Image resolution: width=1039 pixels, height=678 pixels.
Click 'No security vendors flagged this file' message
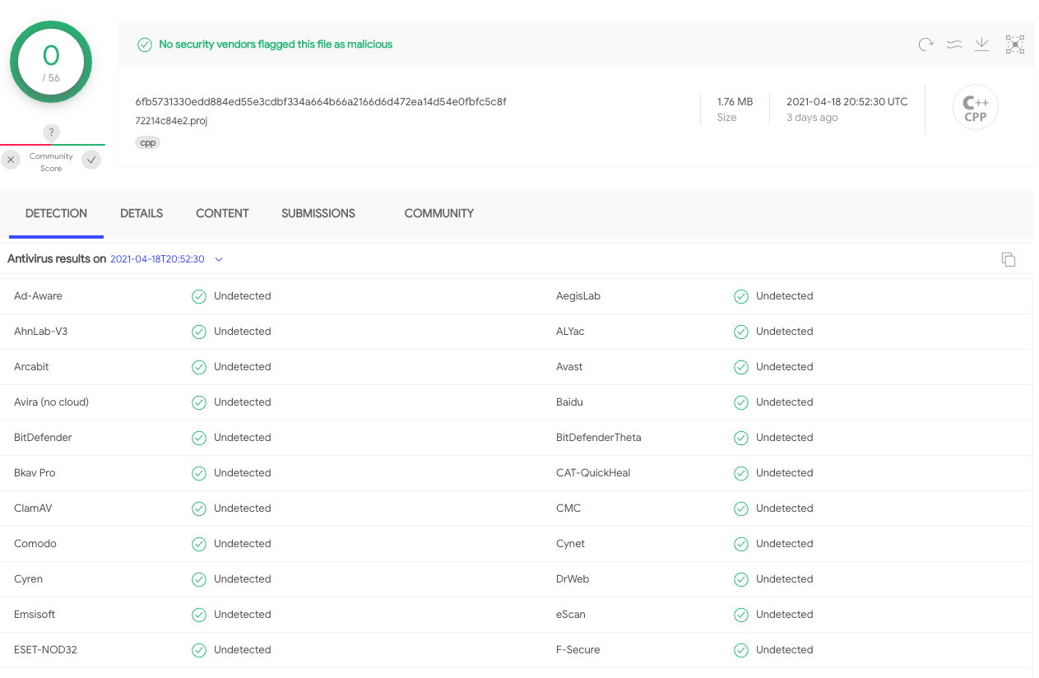point(276,44)
